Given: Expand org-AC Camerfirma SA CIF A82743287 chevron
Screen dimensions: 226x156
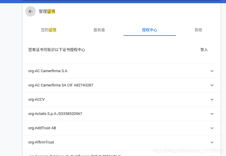Looking at the screenshot, I should click(212, 85).
